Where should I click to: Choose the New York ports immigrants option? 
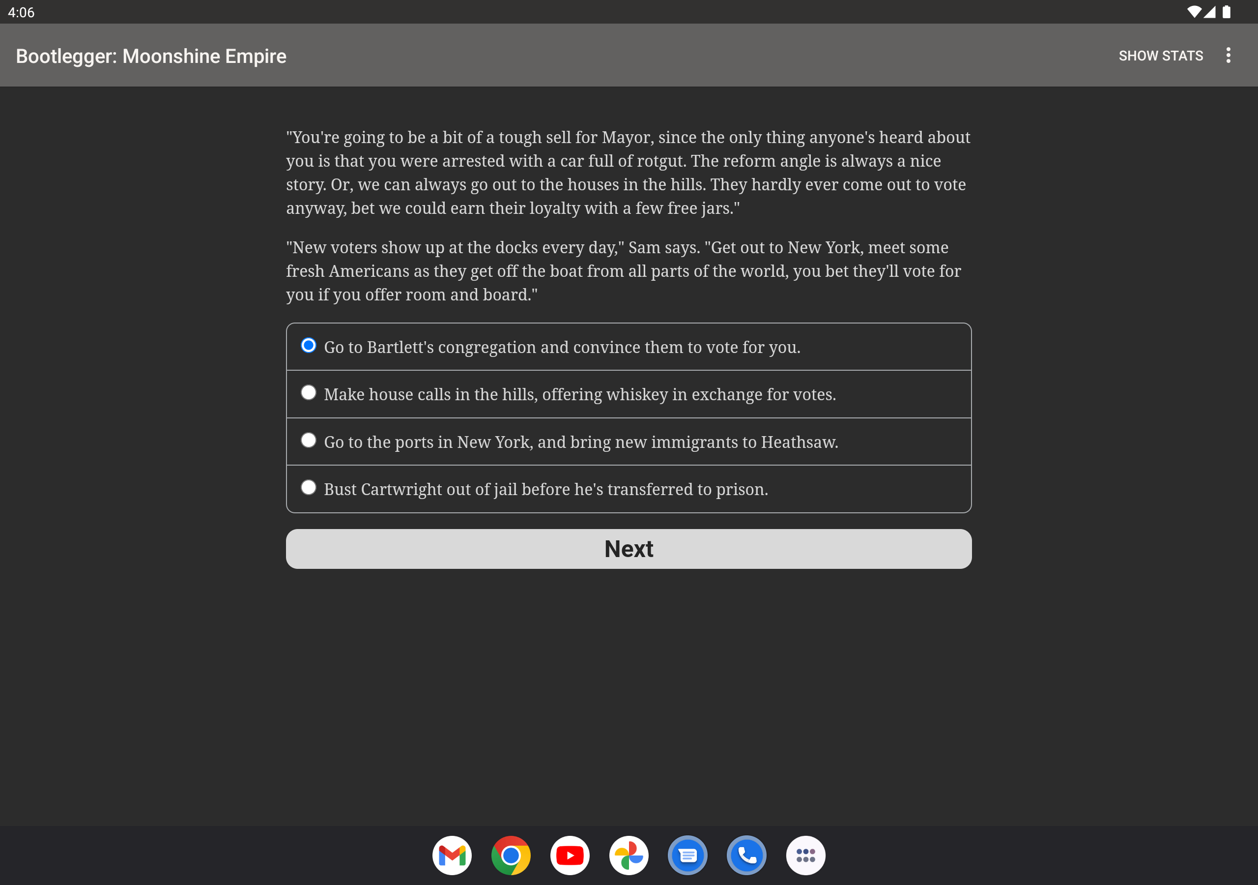(x=629, y=442)
